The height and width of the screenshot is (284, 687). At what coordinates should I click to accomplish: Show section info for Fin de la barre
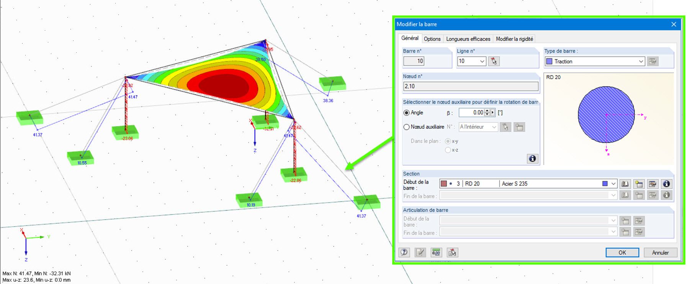(x=666, y=195)
